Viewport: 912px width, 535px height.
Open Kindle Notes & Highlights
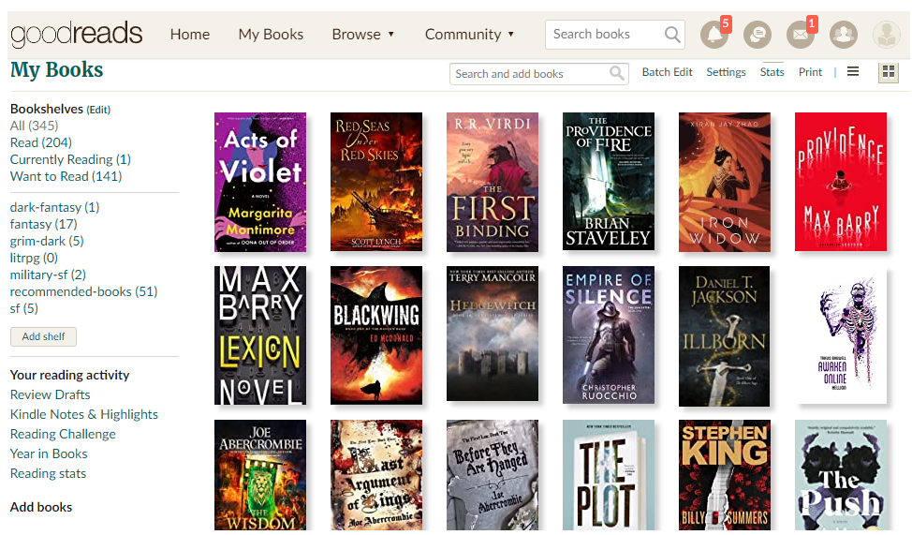pos(83,414)
